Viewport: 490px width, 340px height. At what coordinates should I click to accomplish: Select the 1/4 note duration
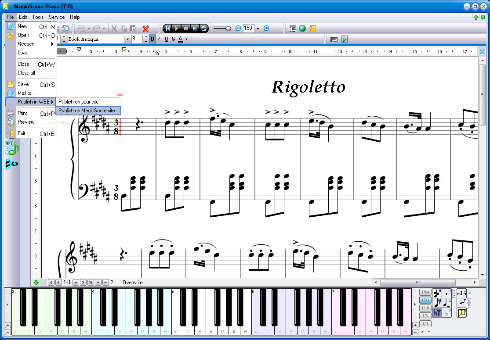pos(425,324)
